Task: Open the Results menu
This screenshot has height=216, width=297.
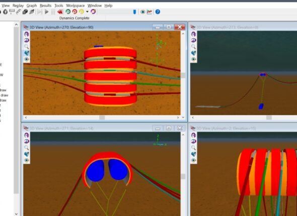Action: coord(45,6)
